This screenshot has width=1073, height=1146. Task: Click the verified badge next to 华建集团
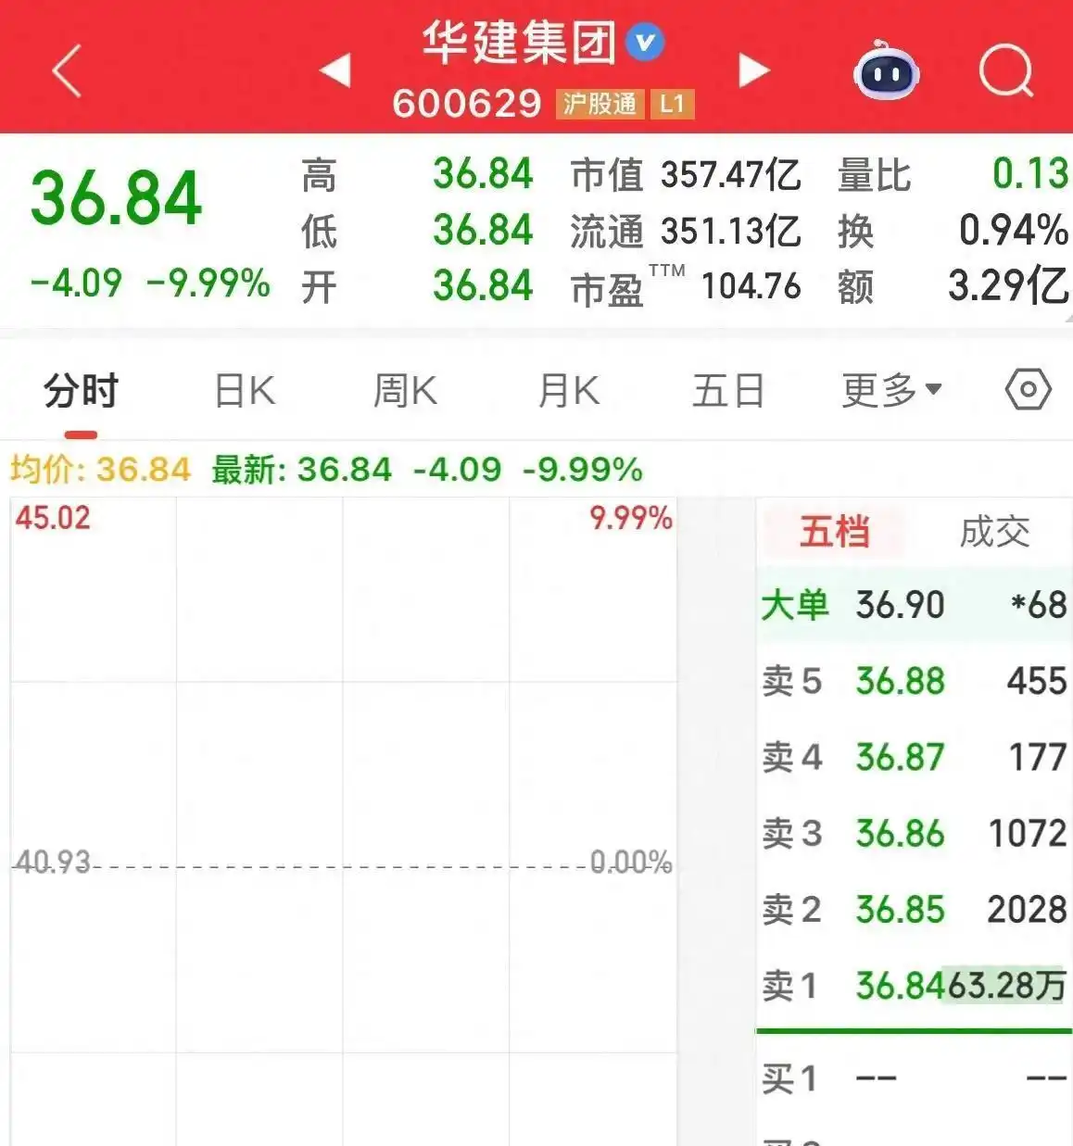coord(647,41)
